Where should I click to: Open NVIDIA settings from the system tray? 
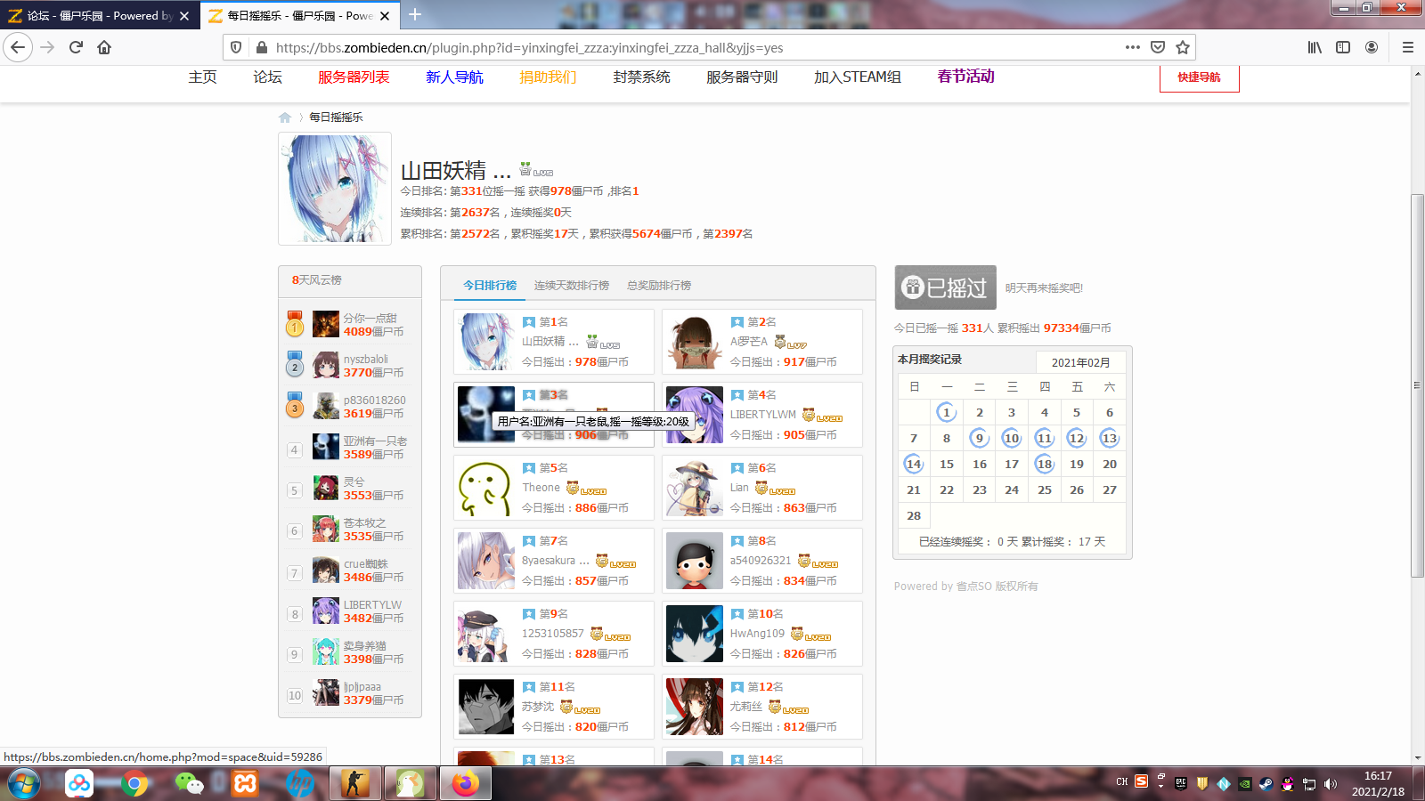[1244, 784]
